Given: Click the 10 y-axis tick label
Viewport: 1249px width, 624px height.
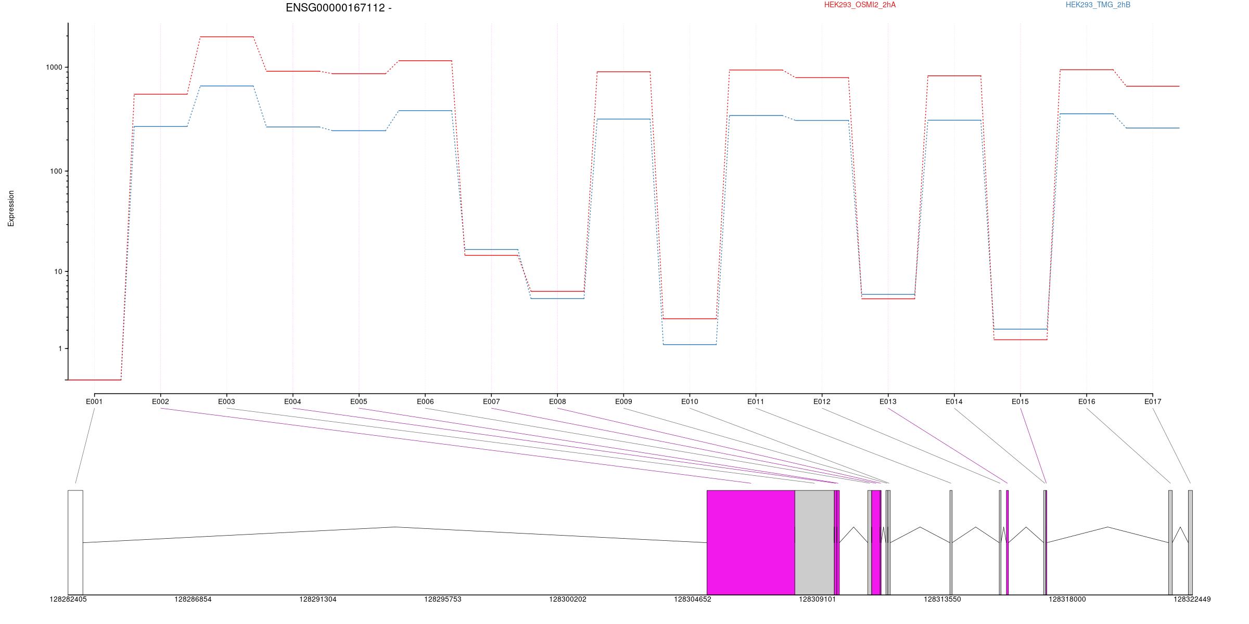Looking at the screenshot, I should (x=58, y=271).
